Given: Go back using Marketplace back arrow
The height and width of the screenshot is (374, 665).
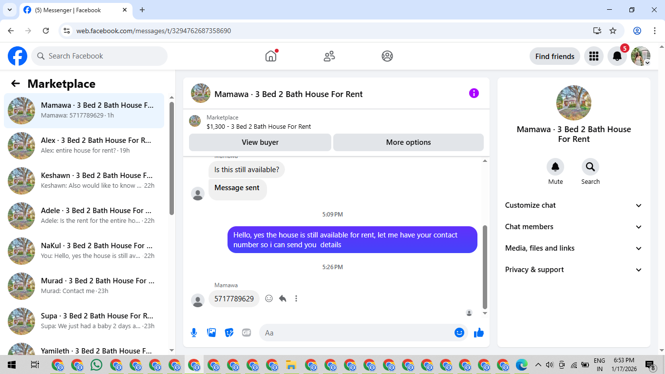Looking at the screenshot, I should click(16, 83).
